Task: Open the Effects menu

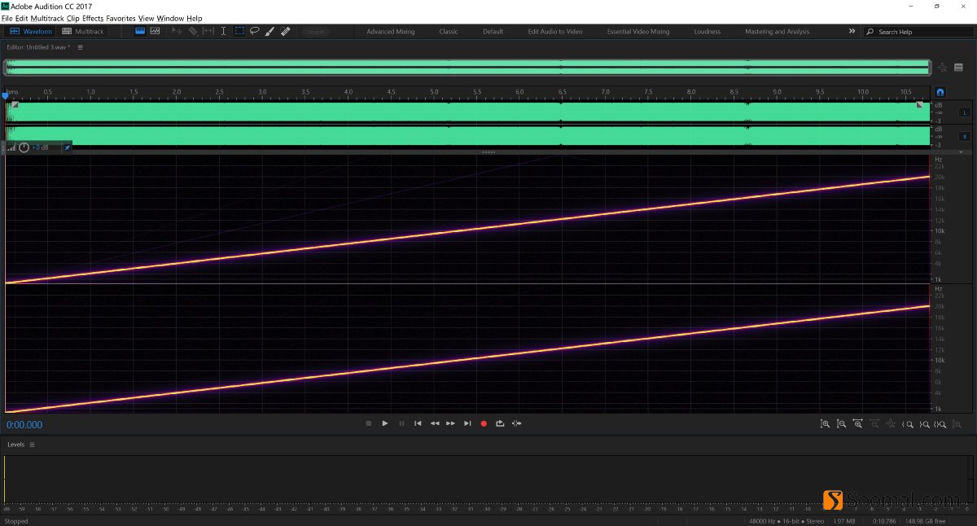Action: (x=93, y=18)
